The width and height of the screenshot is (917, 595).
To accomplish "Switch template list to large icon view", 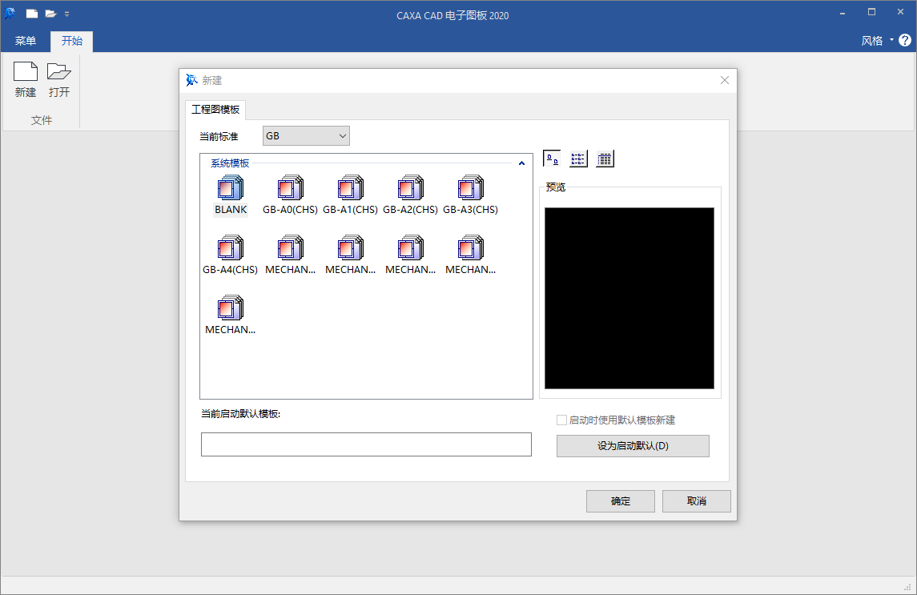I will [552, 159].
